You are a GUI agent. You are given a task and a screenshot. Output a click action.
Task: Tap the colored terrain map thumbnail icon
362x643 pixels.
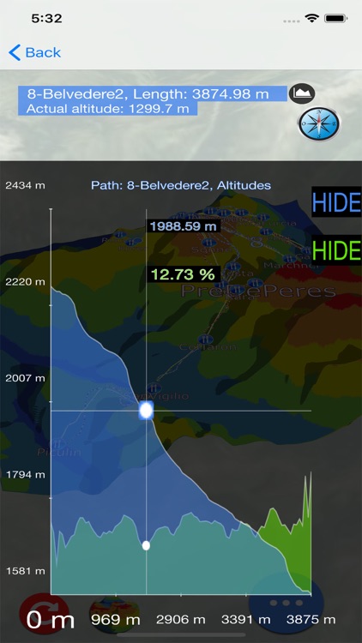(x=114, y=614)
